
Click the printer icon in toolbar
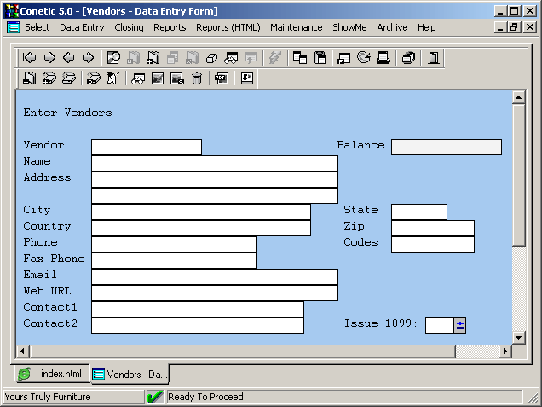click(383, 58)
